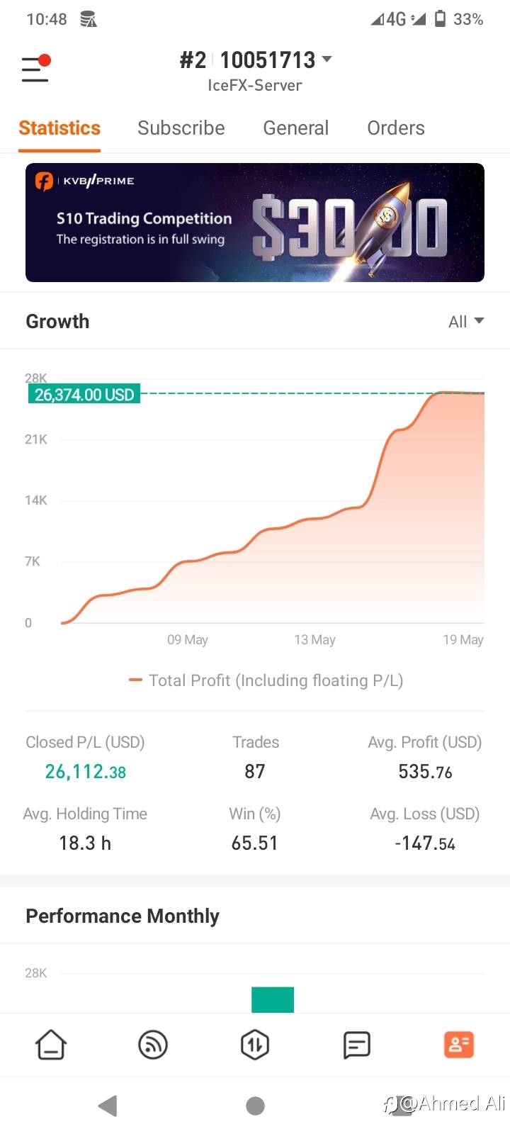Tap the Total Profit chart legend
The image size is (510, 1134).
click(x=266, y=680)
